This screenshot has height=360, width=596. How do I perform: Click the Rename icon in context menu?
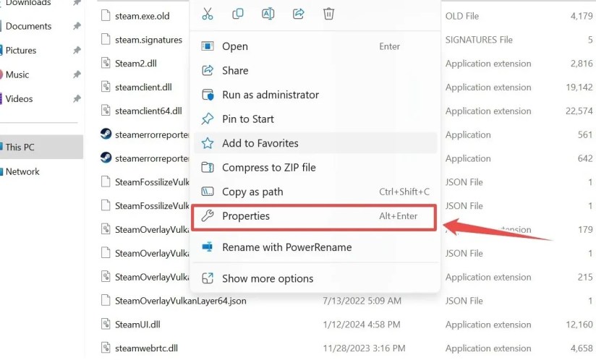coord(268,14)
